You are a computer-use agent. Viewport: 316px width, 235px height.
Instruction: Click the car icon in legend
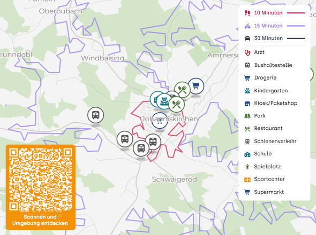(247, 38)
